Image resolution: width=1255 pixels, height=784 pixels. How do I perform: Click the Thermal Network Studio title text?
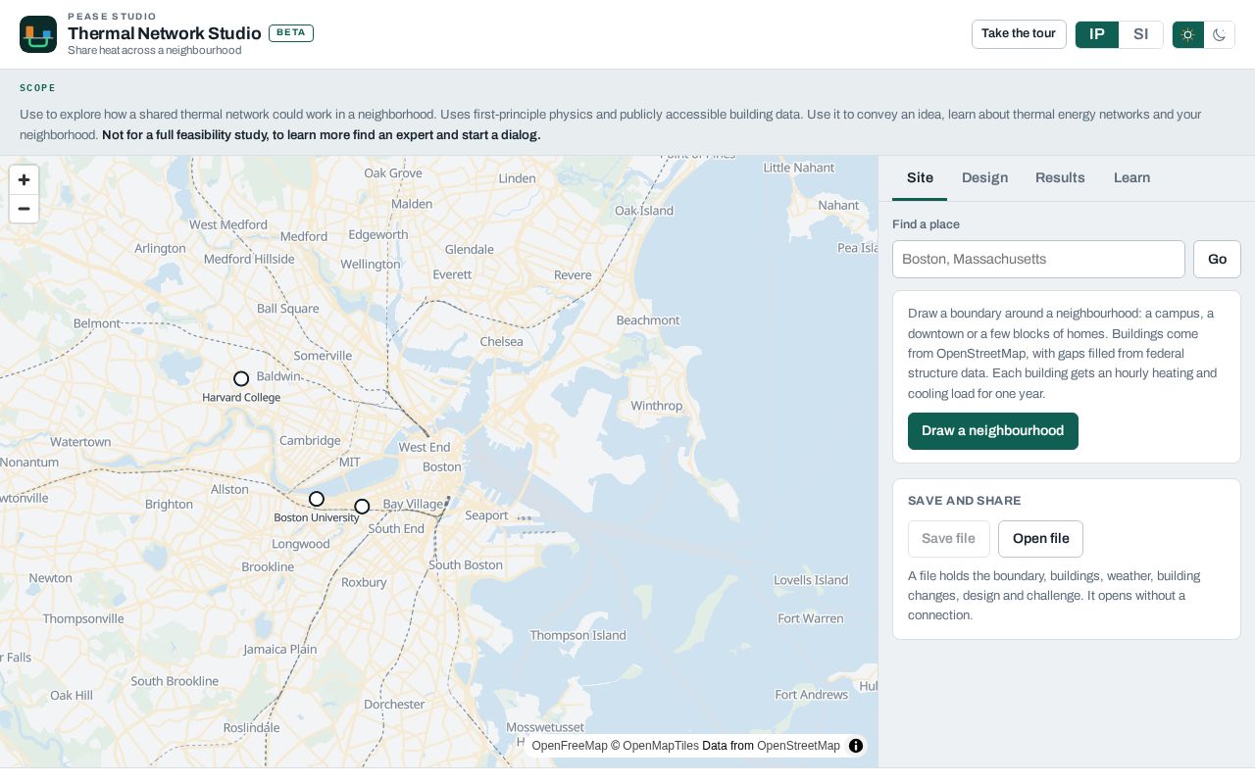pos(165,33)
